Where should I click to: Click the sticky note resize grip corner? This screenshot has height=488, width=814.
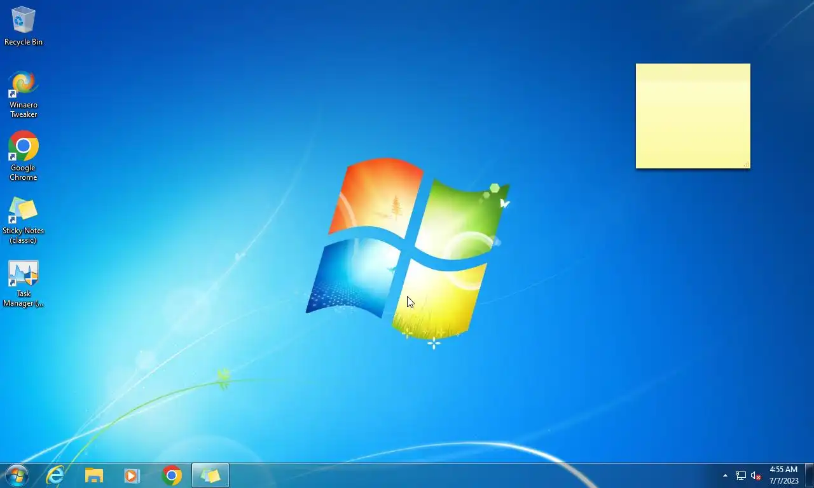point(747,165)
